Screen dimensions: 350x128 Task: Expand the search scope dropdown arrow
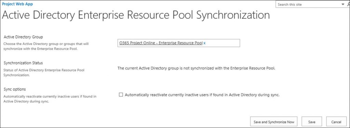(343, 4)
